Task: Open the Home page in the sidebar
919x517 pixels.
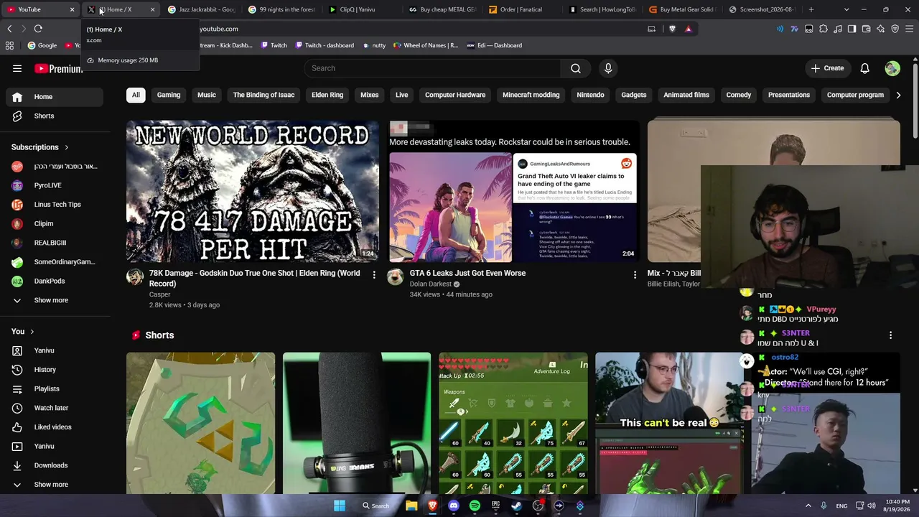Action: point(55,97)
